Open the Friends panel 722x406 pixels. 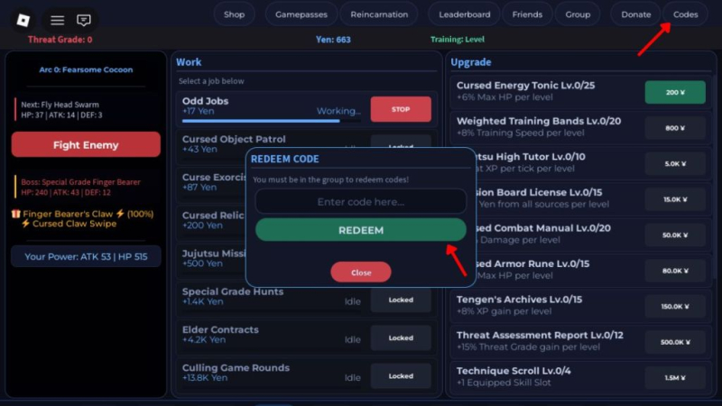527,14
